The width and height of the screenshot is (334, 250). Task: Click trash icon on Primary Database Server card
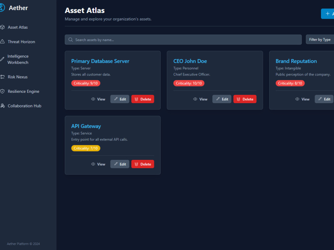(136, 99)
